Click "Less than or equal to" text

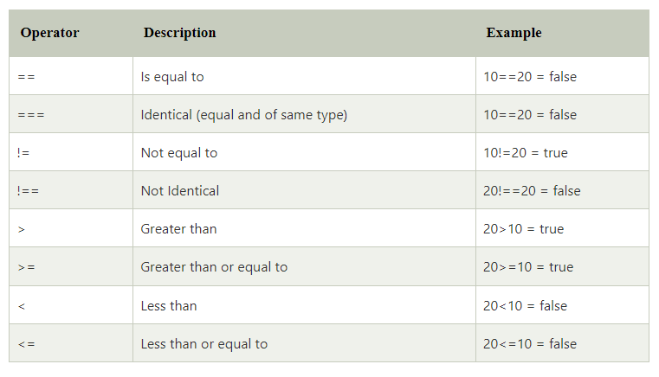click(204, 344)
